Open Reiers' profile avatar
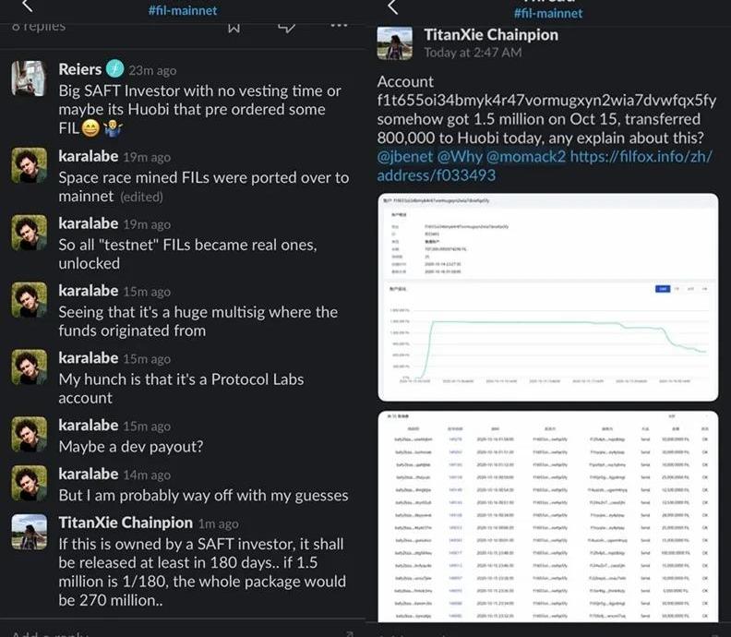 [x=30, y=79]
